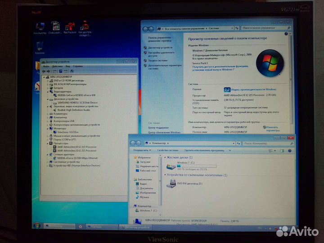This screenshot has width=324, height=243.
Task: Click Диспетчер устройств taskbar button
Action: point(135,227)
